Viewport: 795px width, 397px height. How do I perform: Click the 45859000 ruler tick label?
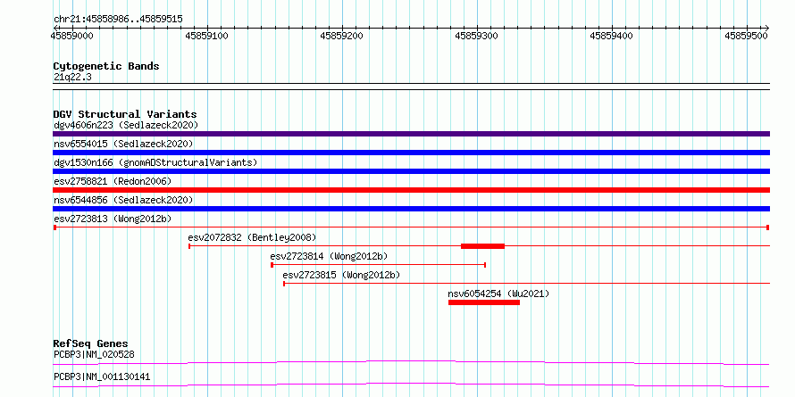[x=72, y=36]
